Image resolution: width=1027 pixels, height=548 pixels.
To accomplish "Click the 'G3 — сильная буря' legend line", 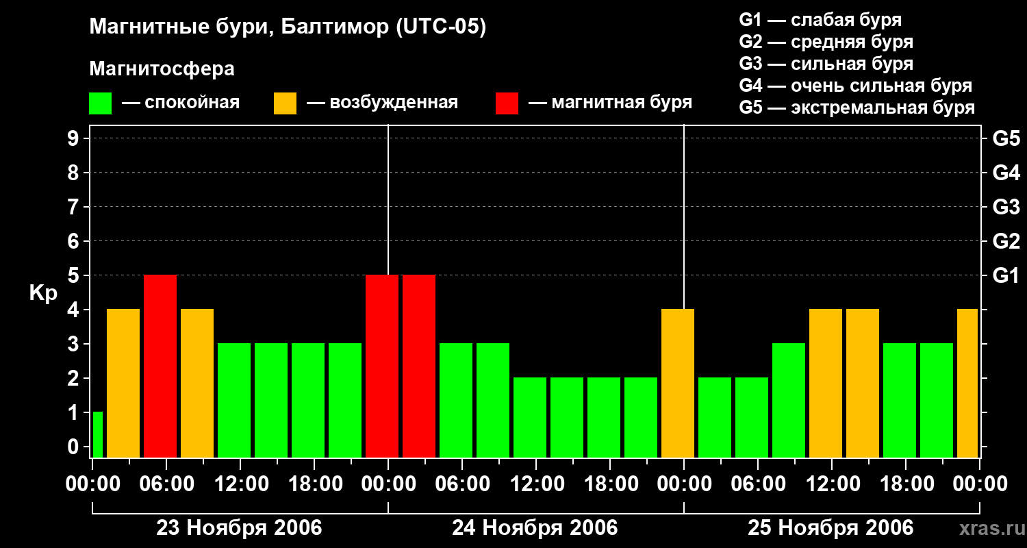I will 826,64.
